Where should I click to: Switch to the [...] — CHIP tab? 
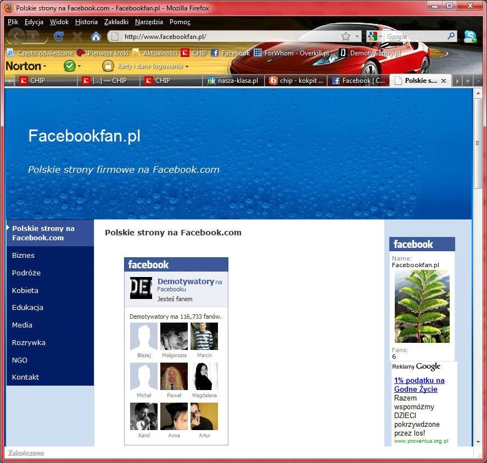[x=108, y=81]
